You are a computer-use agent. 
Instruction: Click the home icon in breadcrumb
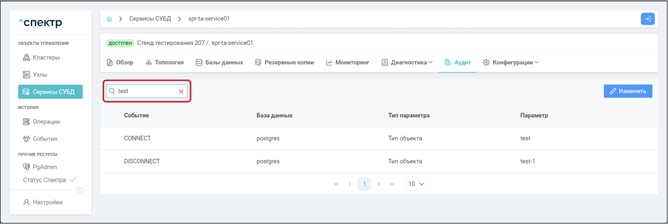point(110,19)
